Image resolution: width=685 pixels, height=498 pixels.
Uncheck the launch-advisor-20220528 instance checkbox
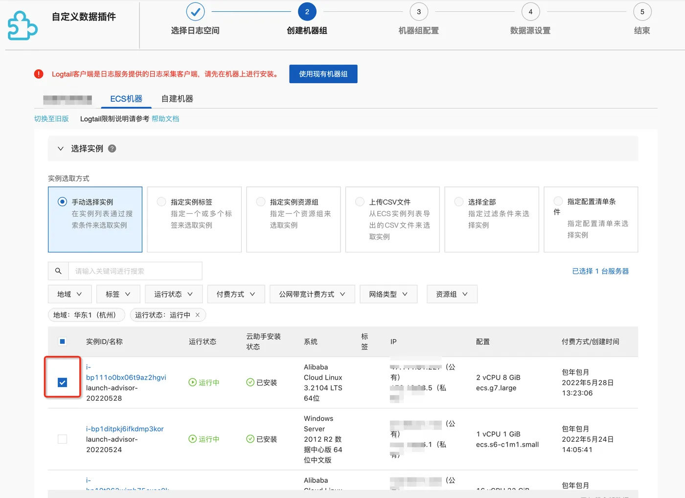[x=62, y=383]
